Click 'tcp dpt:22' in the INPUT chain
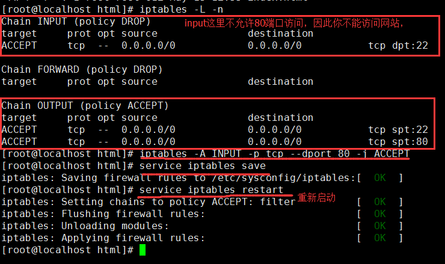The width and height of the screenshot is (445, 264). pos(398,46)
